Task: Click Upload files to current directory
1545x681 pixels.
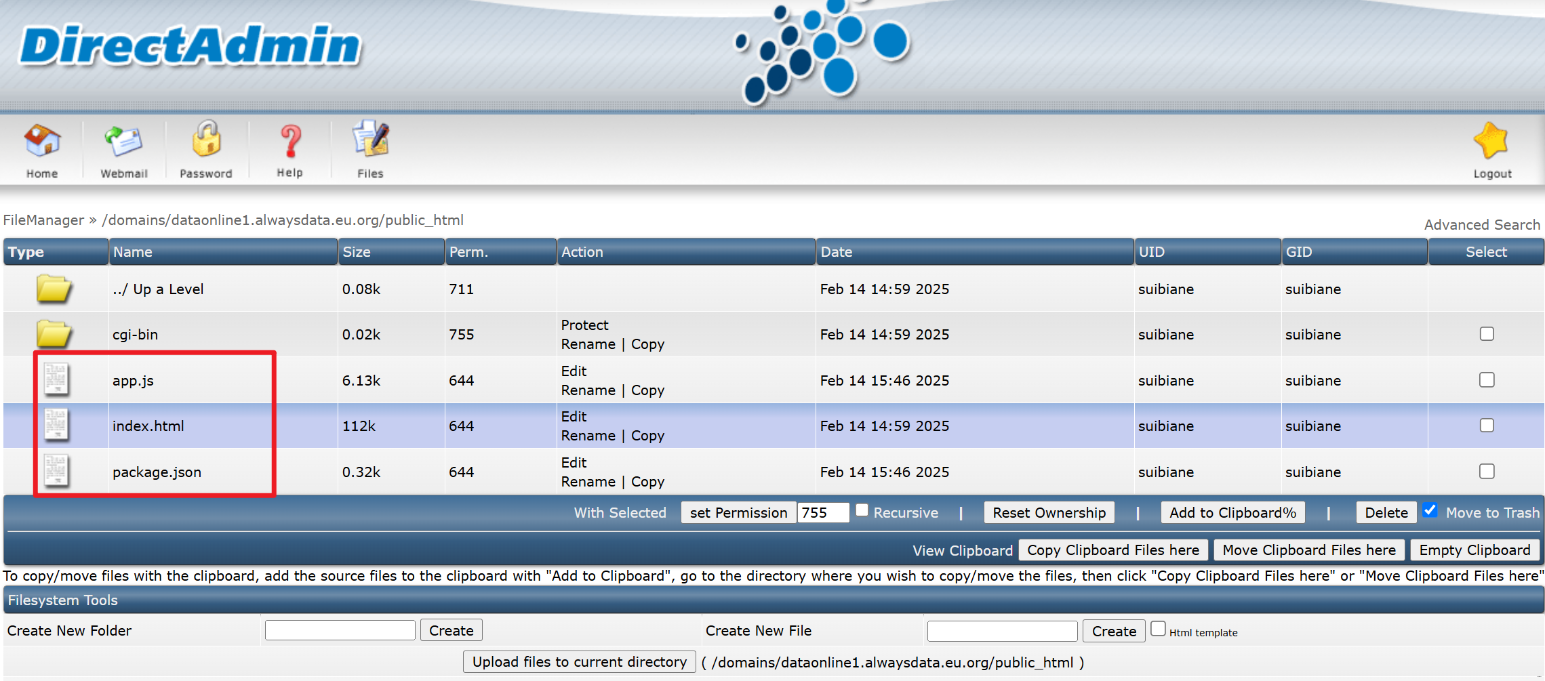Action: (x=579, y=662)
